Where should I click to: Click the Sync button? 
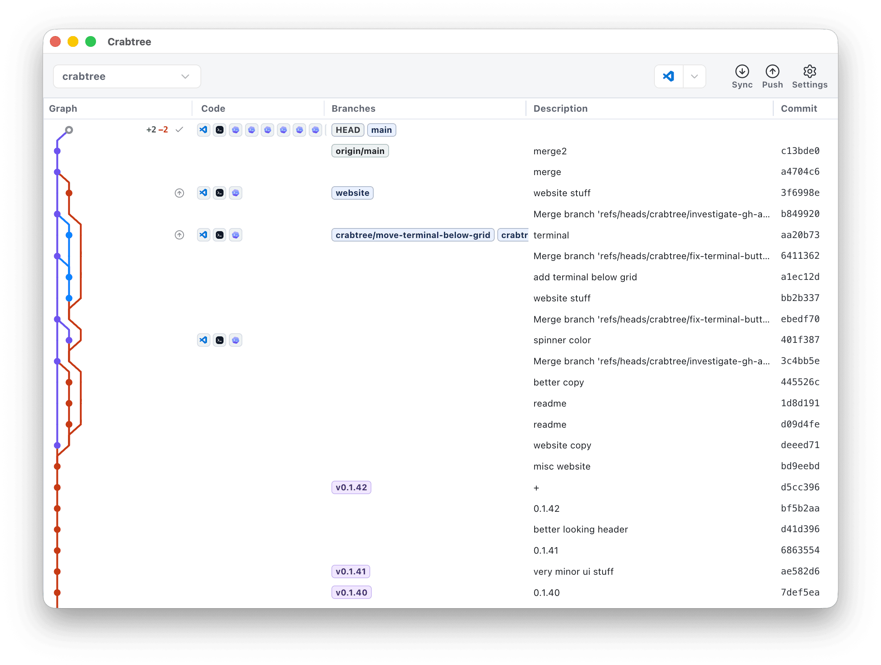click(742, 77)
